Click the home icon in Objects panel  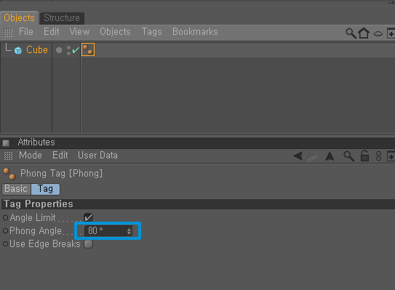(x=364, y=33)
